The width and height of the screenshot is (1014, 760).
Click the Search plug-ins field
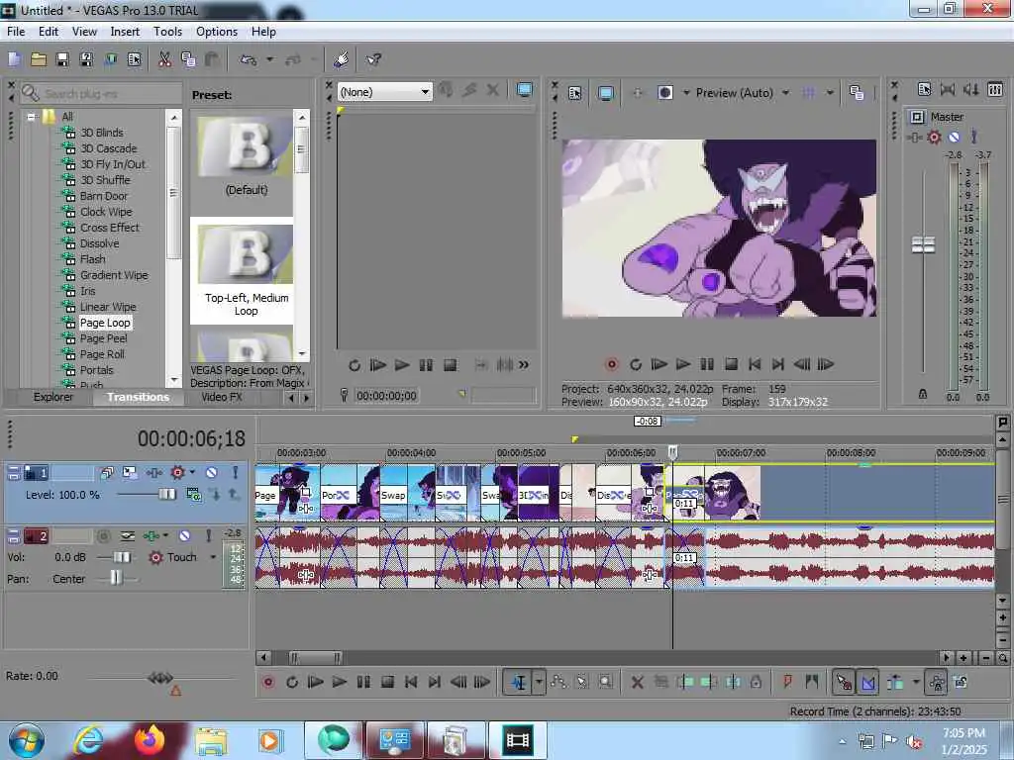click(x=101, y=94)
